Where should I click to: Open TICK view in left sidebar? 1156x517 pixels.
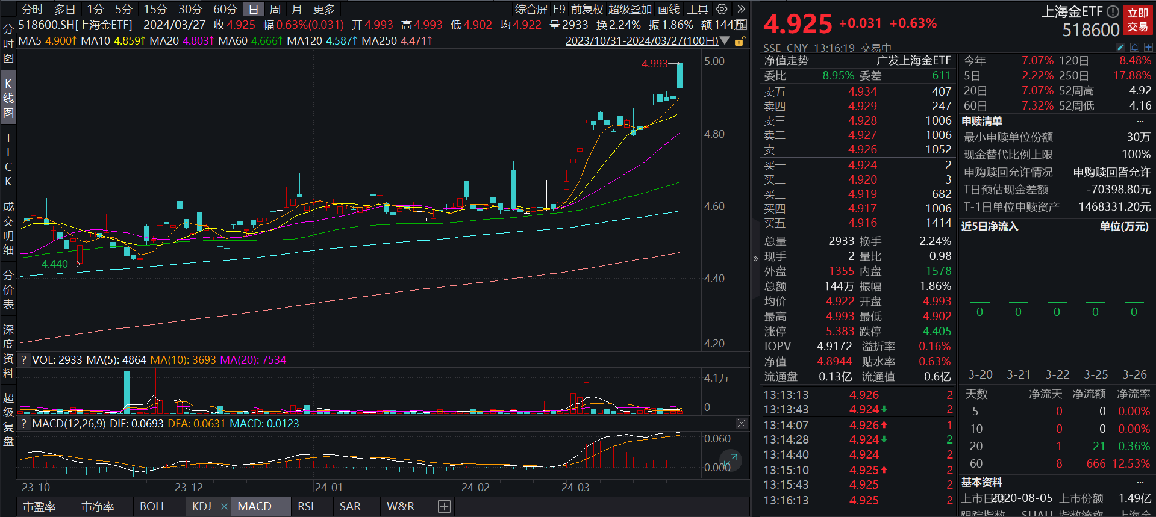[x=8, y=159]
